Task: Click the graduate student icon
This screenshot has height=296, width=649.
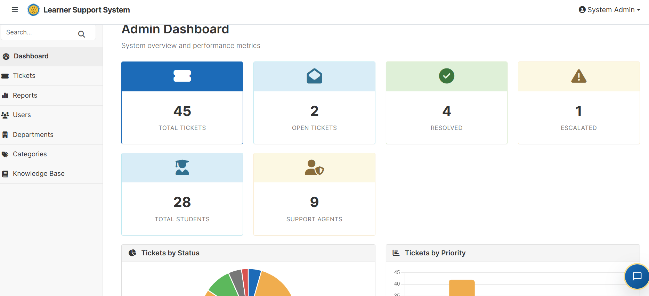Action: 182,167
